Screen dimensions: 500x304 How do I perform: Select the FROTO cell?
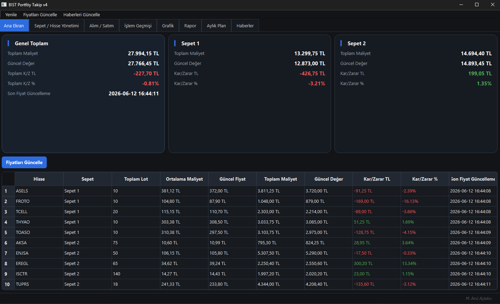click(x=39, y=201)
